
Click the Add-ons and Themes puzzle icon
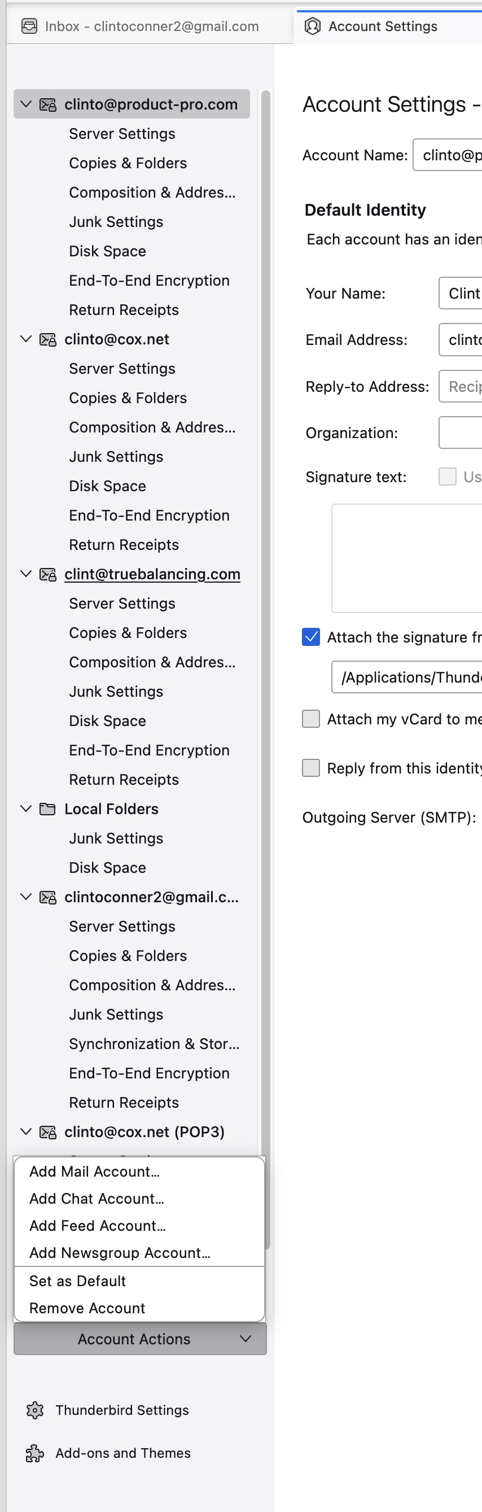[x=35, y=1453]
